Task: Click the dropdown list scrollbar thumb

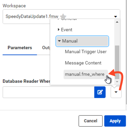Action: point(117,62)
